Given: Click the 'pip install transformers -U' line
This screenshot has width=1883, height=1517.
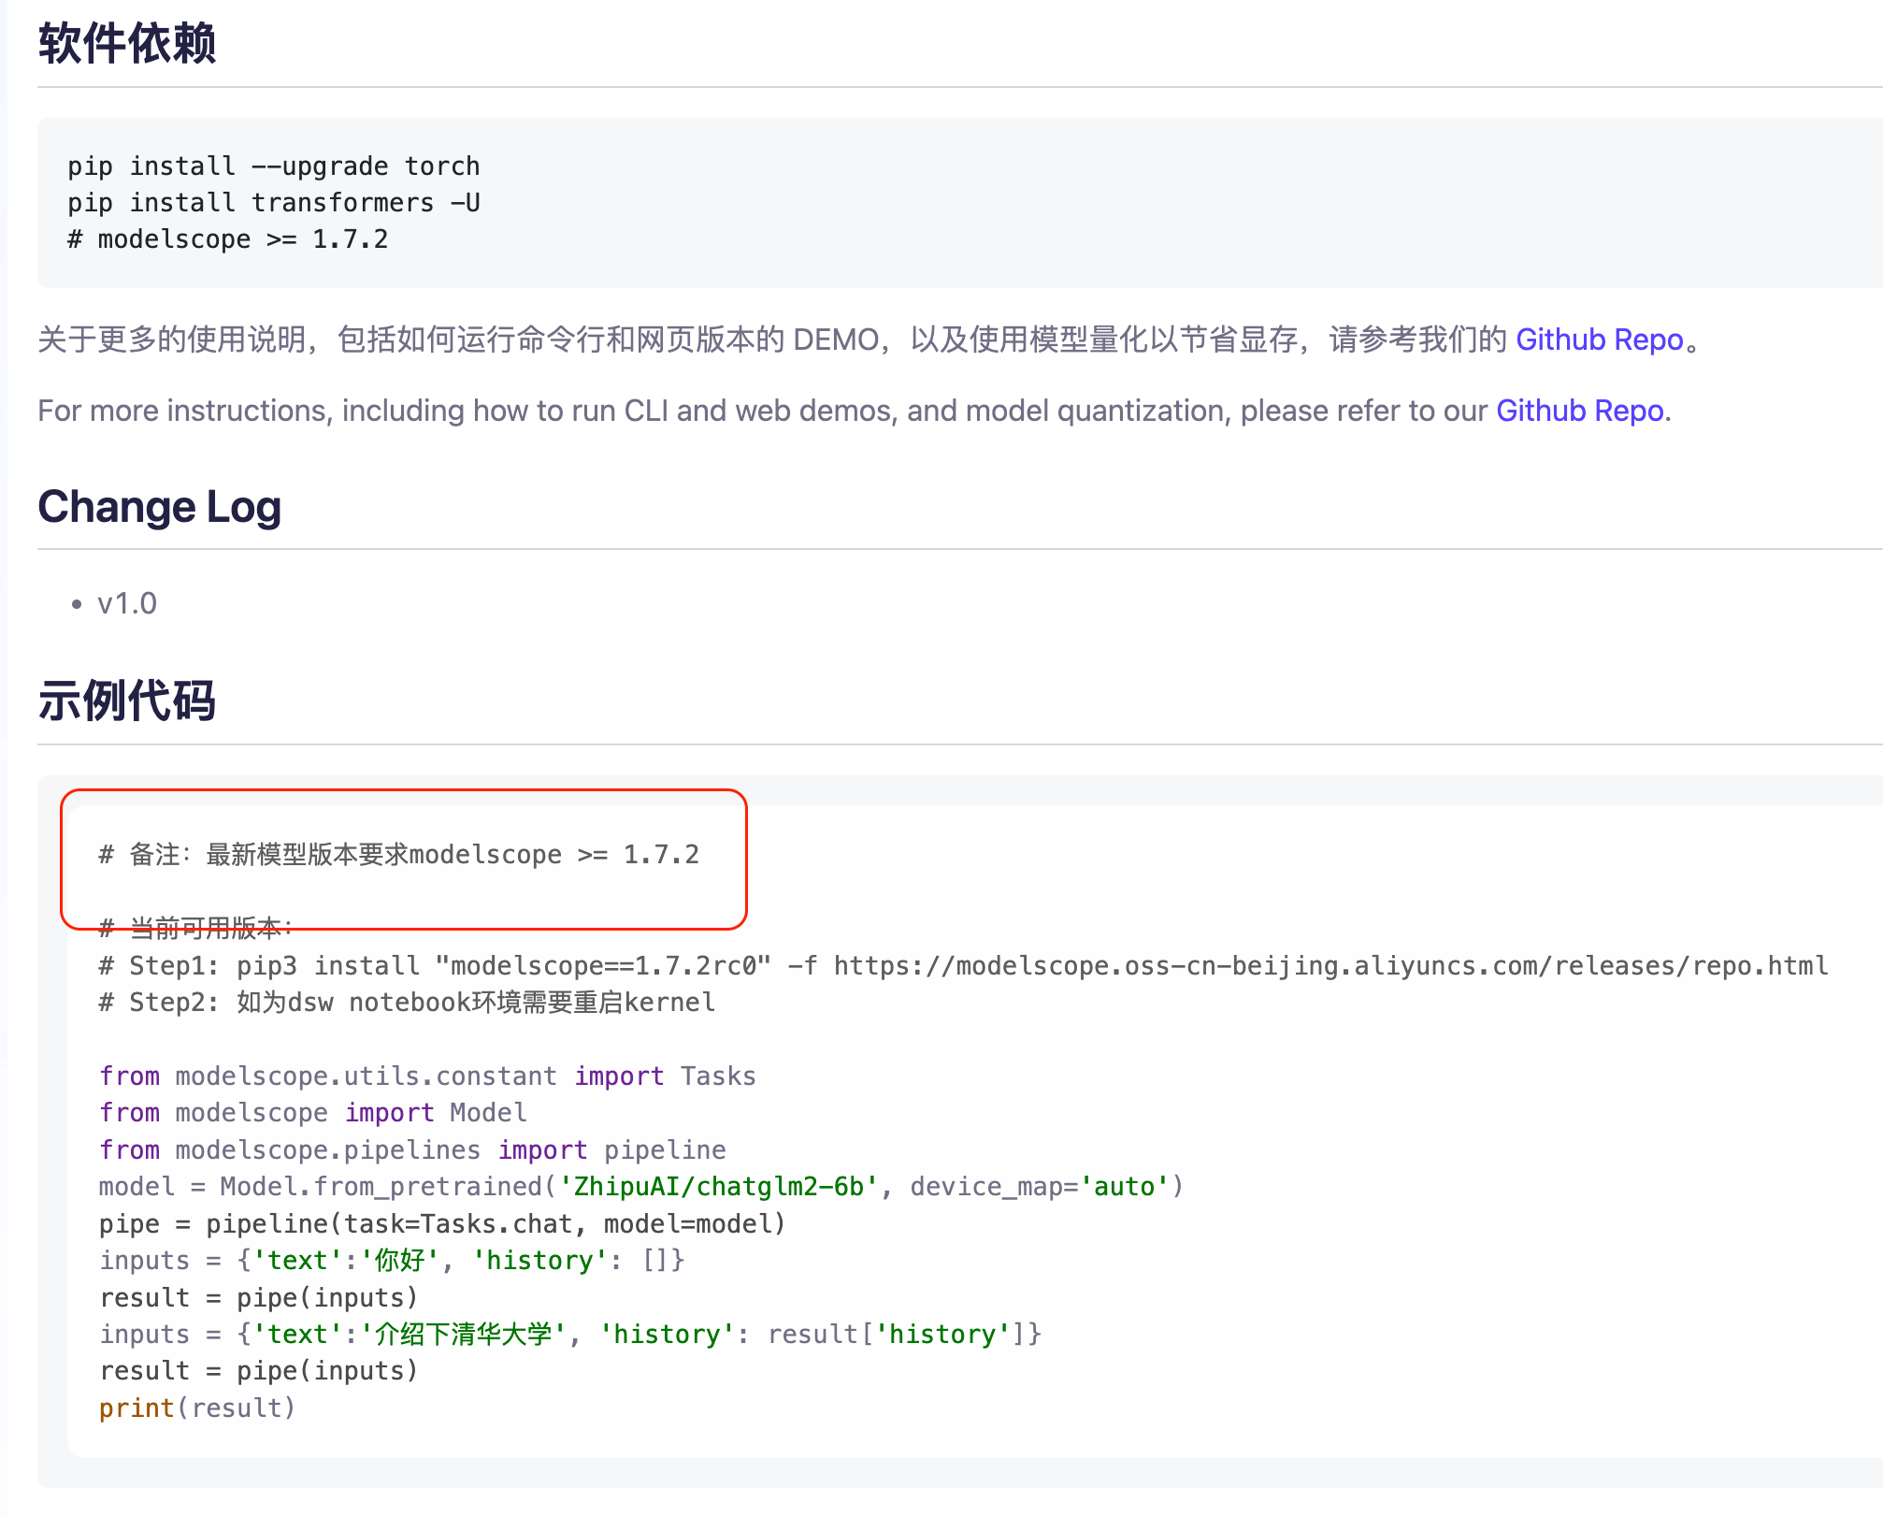Looking at the screenshot, I should pos(273,203).
